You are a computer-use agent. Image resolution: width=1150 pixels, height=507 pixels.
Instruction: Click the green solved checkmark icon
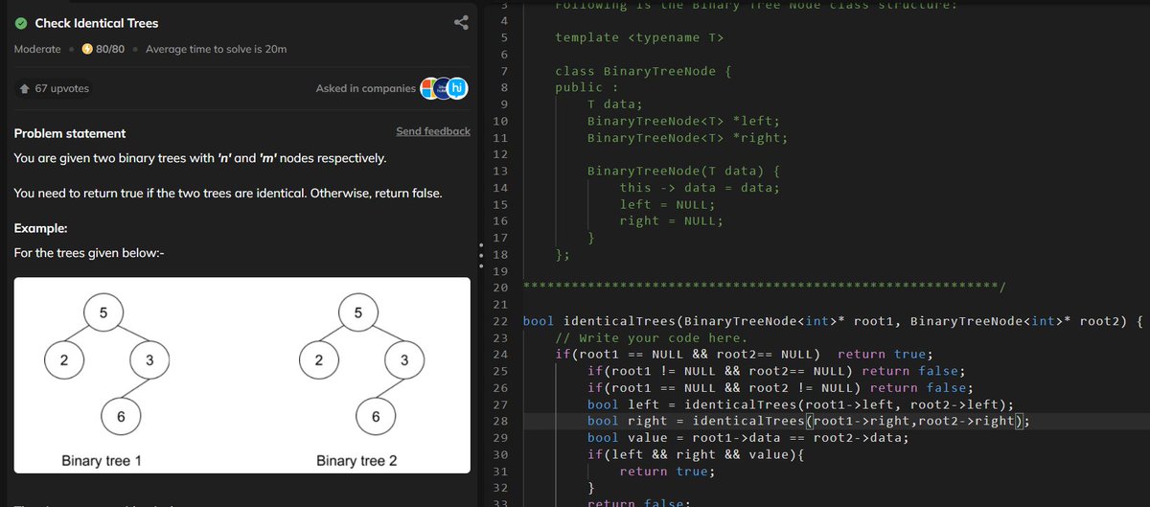pyautogui.click(x=20, y=23)
